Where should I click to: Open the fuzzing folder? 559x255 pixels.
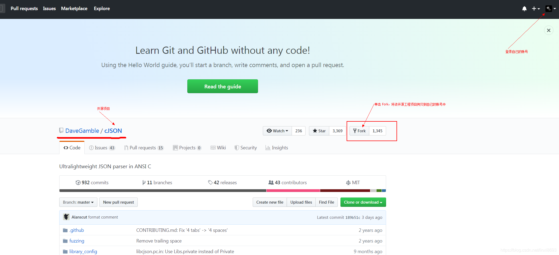point(77,241)
